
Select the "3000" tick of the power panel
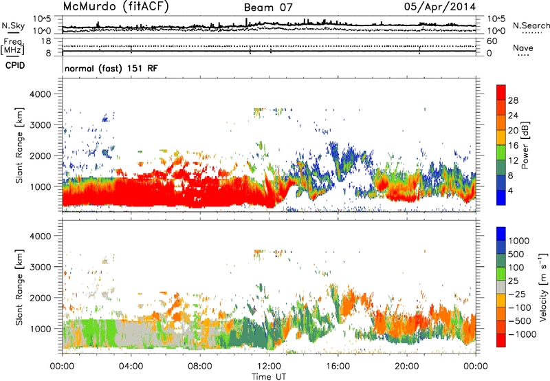(40, 125)
